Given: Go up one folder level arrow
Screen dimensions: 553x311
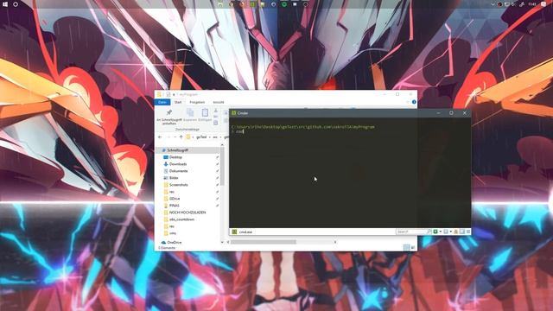Looking at the screenshot, I should 181,136.
